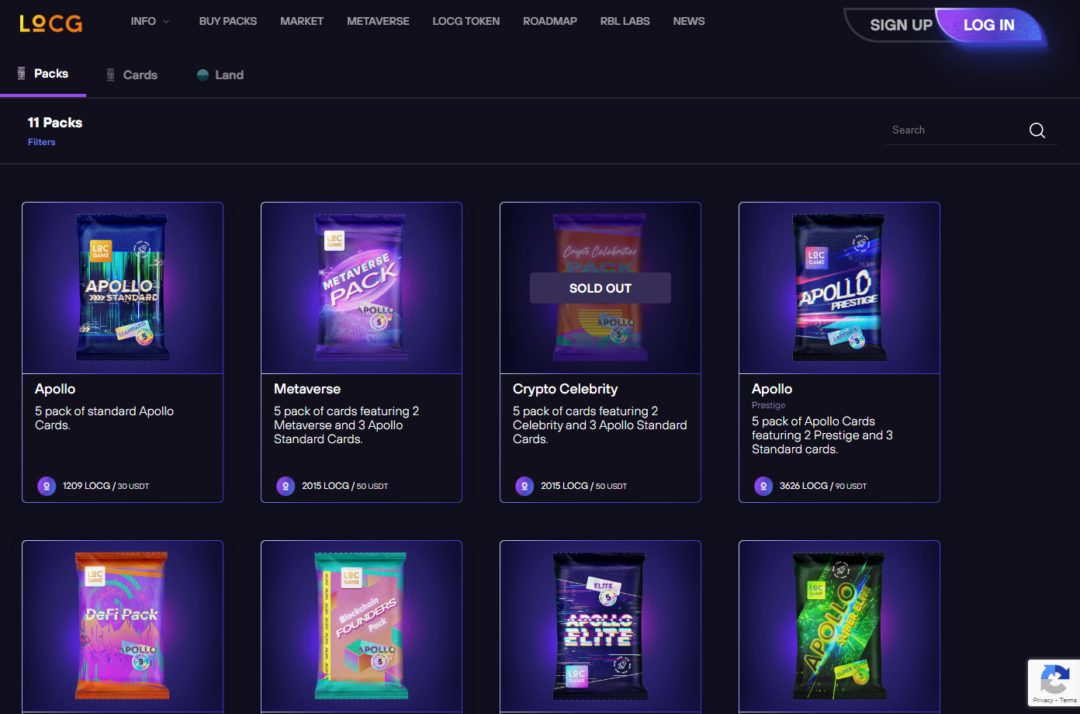Image resolution: width=1080 pixels, height=714 pixels.
Task: Open the NEWS section
Action: [688, 21]
